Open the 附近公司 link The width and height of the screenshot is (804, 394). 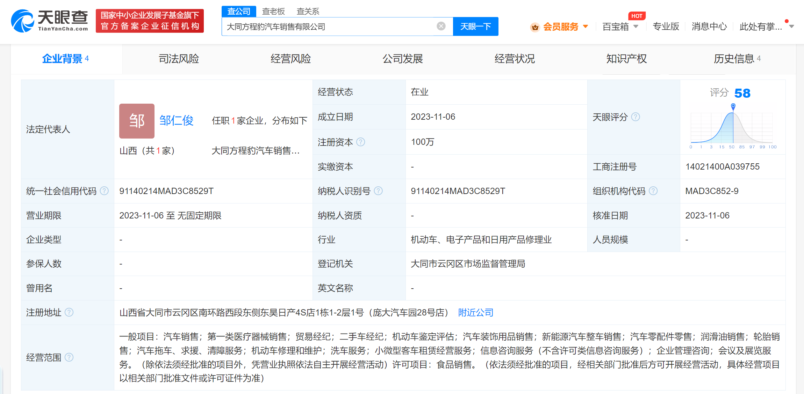[x=475, y=312]
